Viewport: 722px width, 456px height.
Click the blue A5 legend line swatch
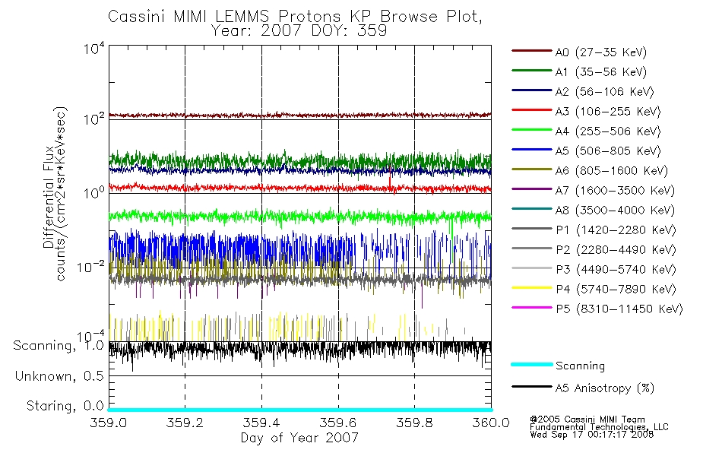[532, 150]
